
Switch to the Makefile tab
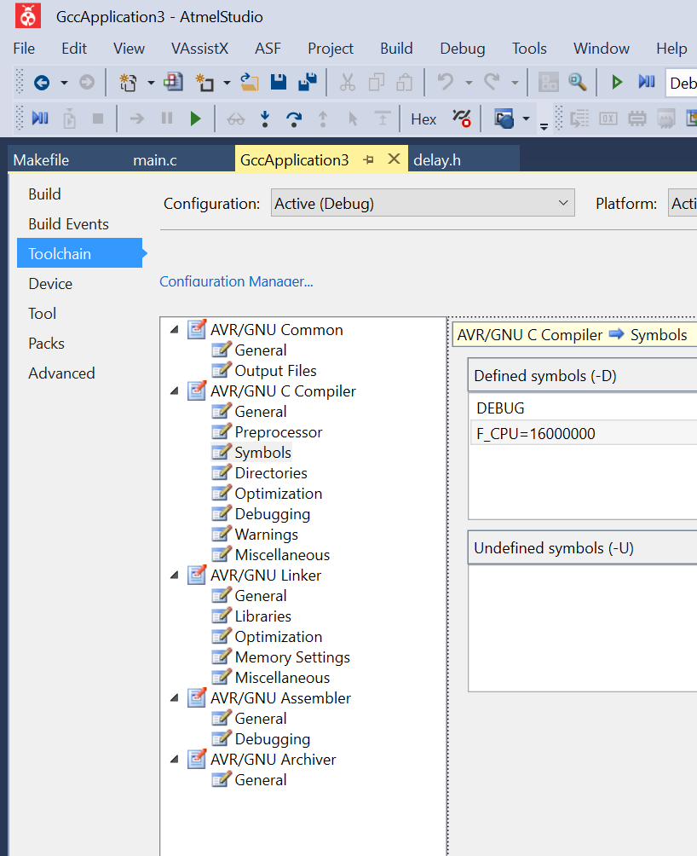41,160
